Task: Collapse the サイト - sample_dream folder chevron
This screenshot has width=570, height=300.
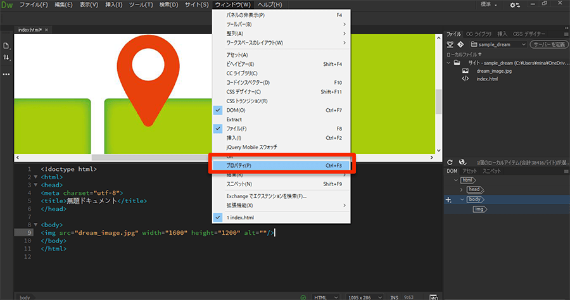Action: [x=448, y=63]
